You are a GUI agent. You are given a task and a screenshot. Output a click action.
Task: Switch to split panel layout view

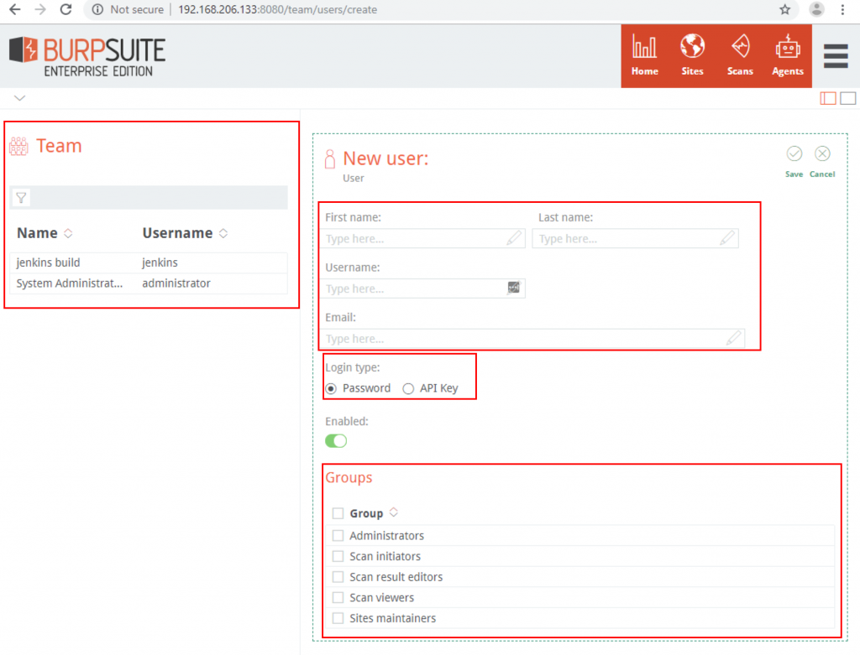pos(828,98)
